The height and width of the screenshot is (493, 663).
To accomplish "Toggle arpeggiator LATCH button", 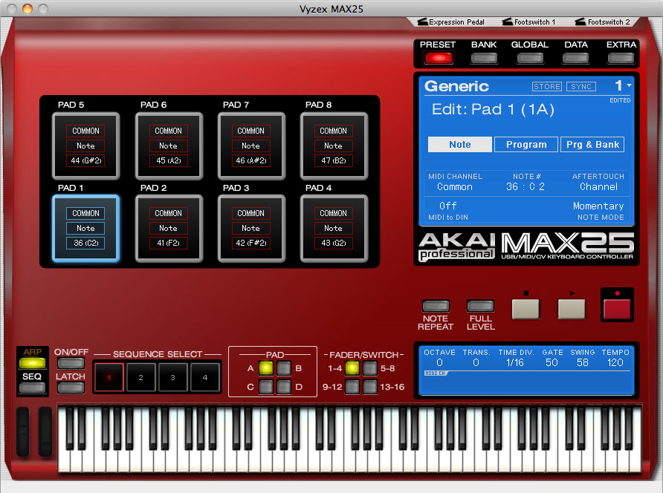I will (x=71, y=388).
